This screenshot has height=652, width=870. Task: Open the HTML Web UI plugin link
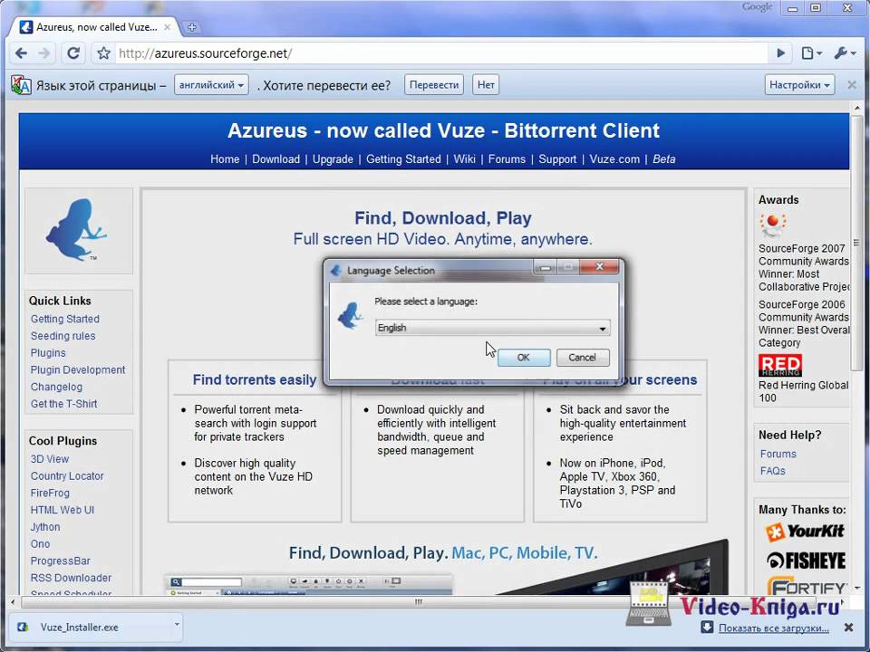click(x=63, y=510)
